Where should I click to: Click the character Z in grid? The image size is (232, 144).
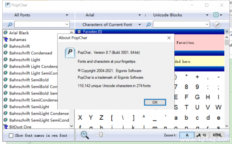101,118
